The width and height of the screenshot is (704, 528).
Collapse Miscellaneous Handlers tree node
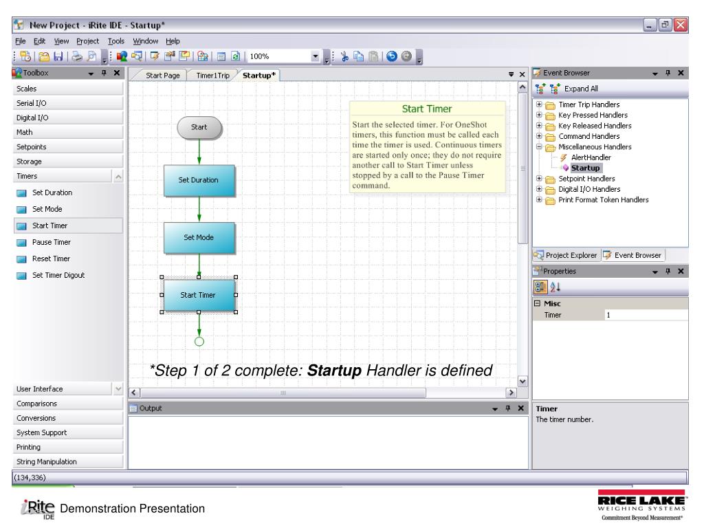[539, 146]
